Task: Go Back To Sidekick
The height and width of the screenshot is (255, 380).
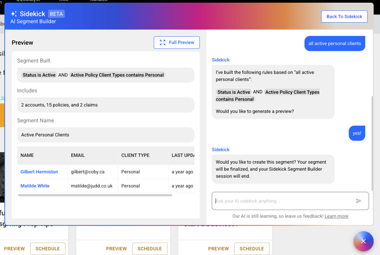Action: pos(344,16)
